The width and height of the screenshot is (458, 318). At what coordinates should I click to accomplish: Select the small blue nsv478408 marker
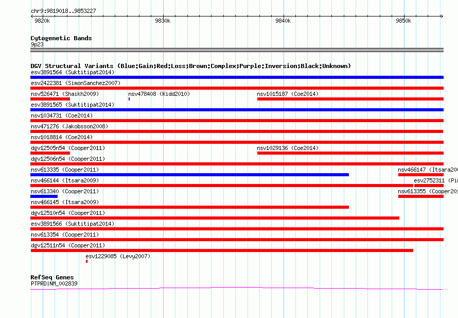coord(129,99)
